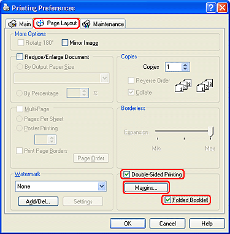
Task: Click inside the Copies number field
Action: pyautogui.click(x=174, y=67)
